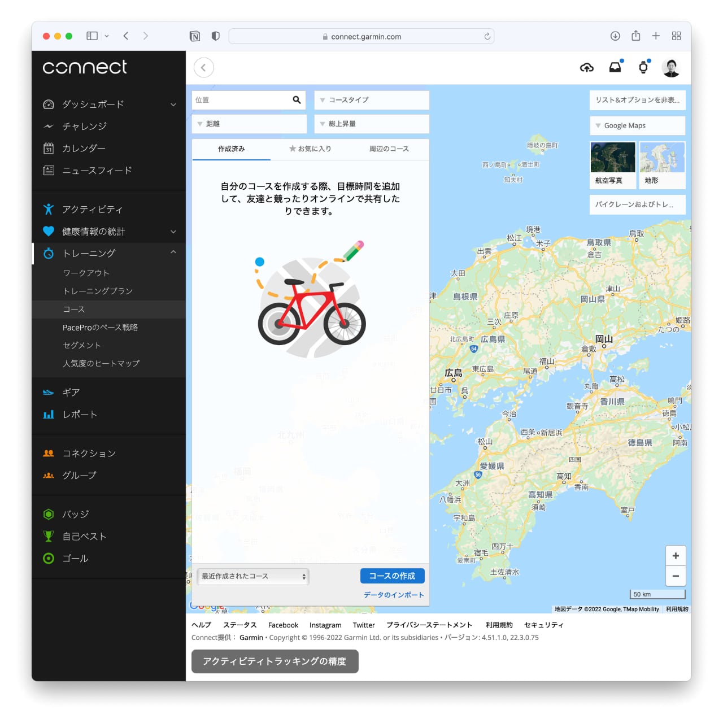Collapse the Training menu section
The image size is (723, 723).
click(x=173, y=252)
